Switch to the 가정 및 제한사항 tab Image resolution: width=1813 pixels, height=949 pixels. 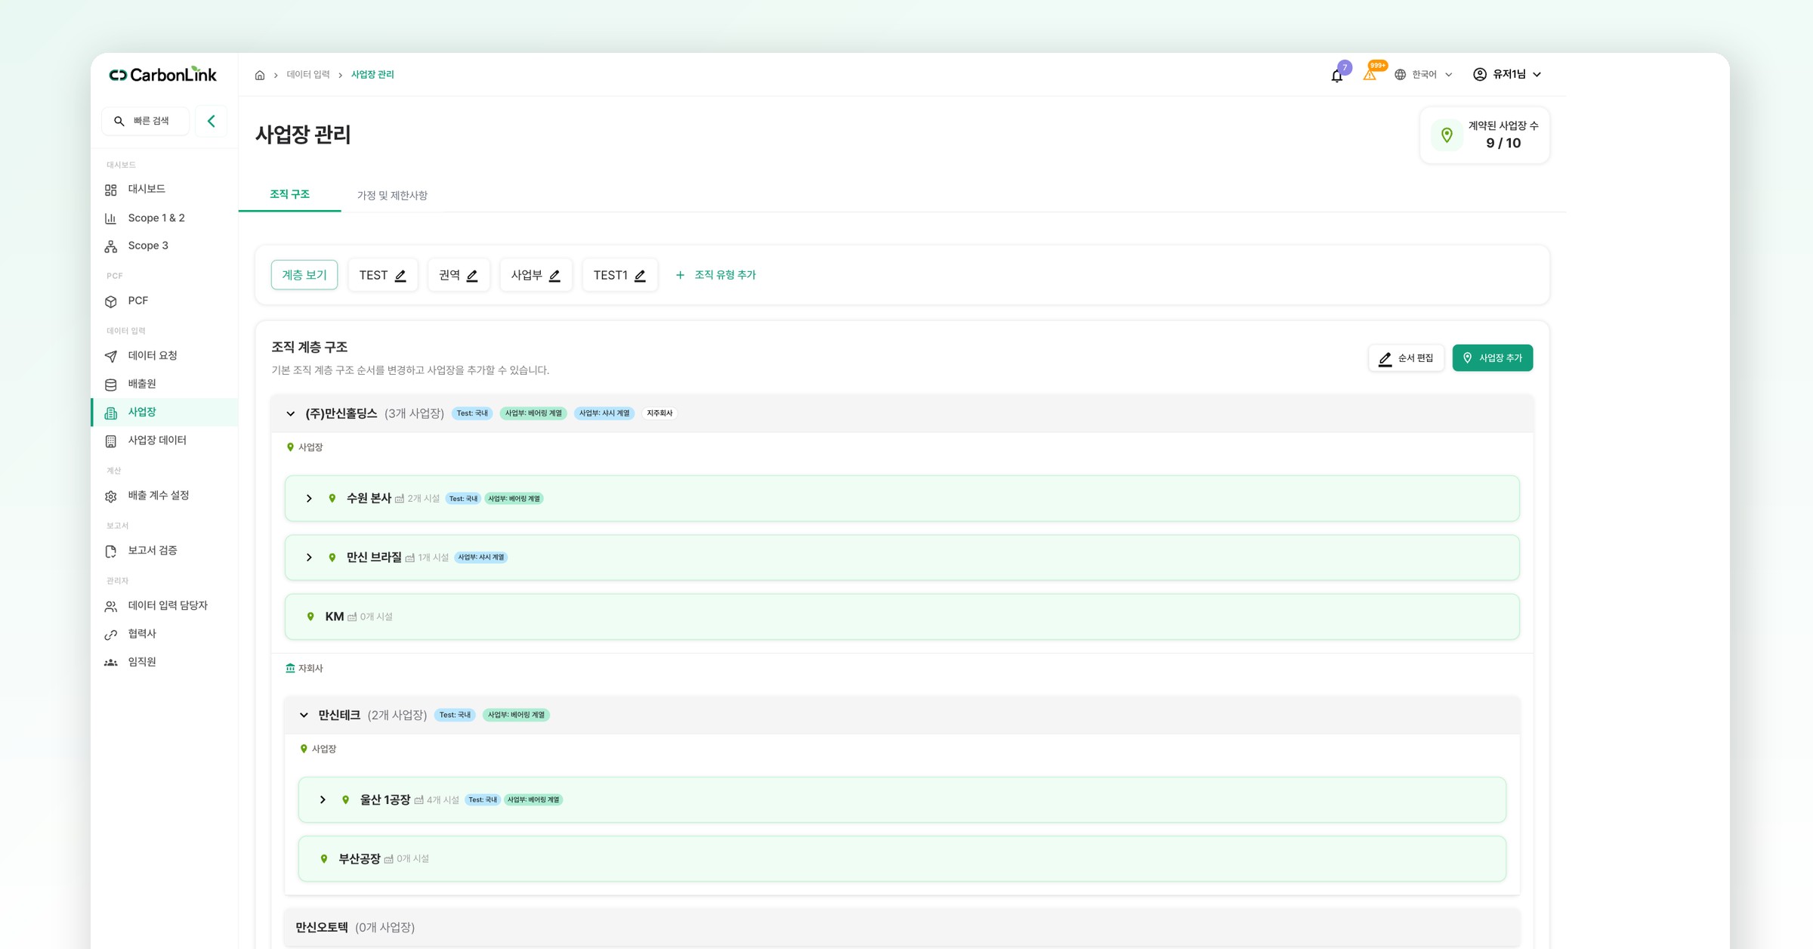tap(392, 196)
